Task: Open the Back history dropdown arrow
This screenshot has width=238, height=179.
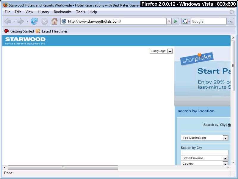Action: pos(14,21)
